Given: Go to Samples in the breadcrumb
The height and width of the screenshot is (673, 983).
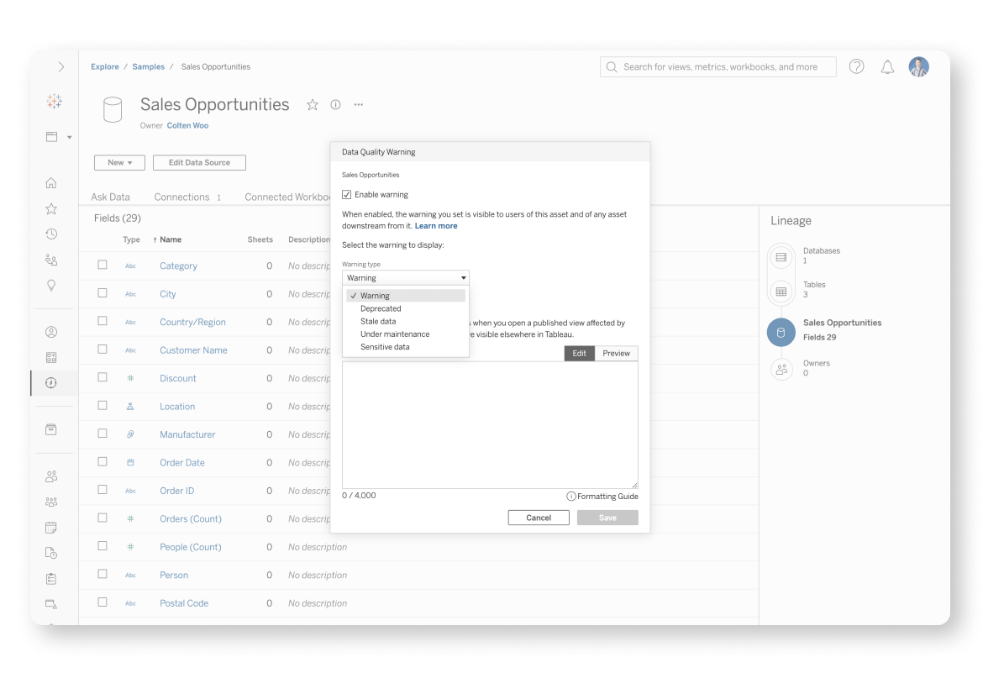Looking at the screenshot, I should click(x=149, y=66).
